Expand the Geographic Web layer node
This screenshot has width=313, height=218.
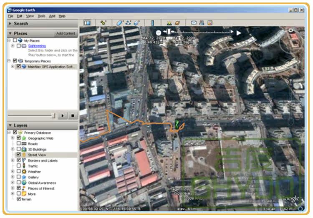coord(13,138)
